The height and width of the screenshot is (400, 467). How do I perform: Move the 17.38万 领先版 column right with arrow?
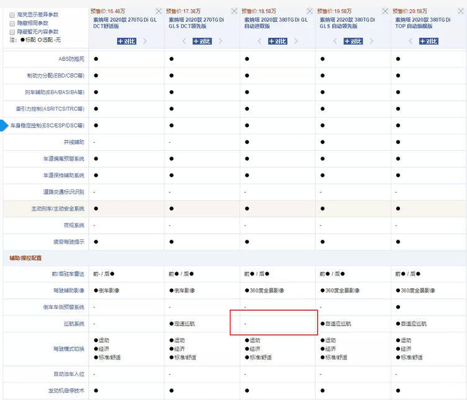[220, 41]
